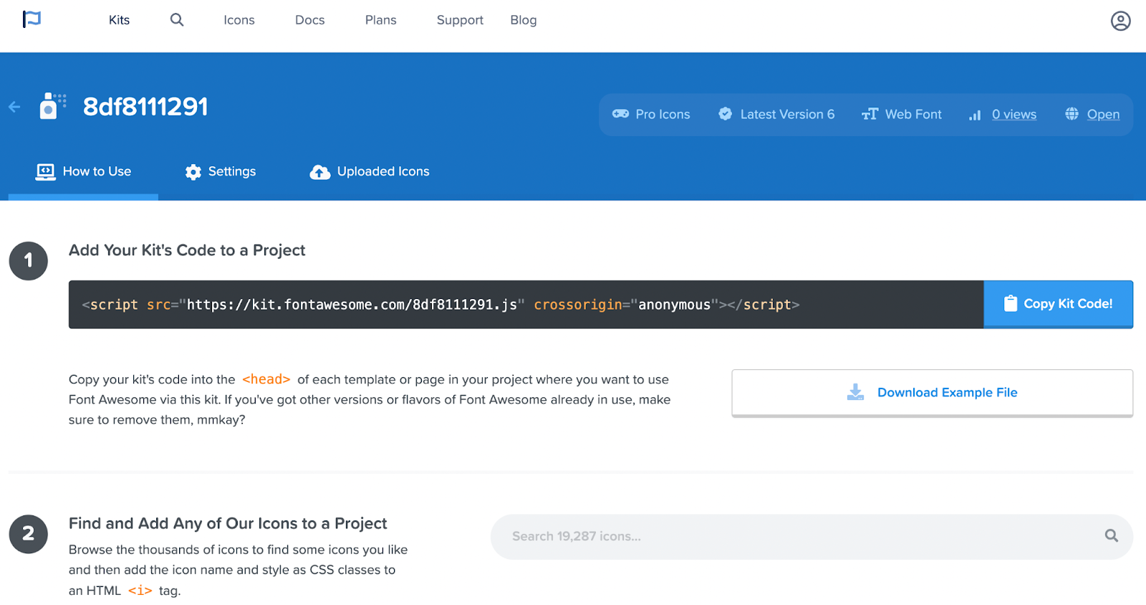Open the 0 views link
This screenshot has height=605, width=1146.
point(1014,114)
